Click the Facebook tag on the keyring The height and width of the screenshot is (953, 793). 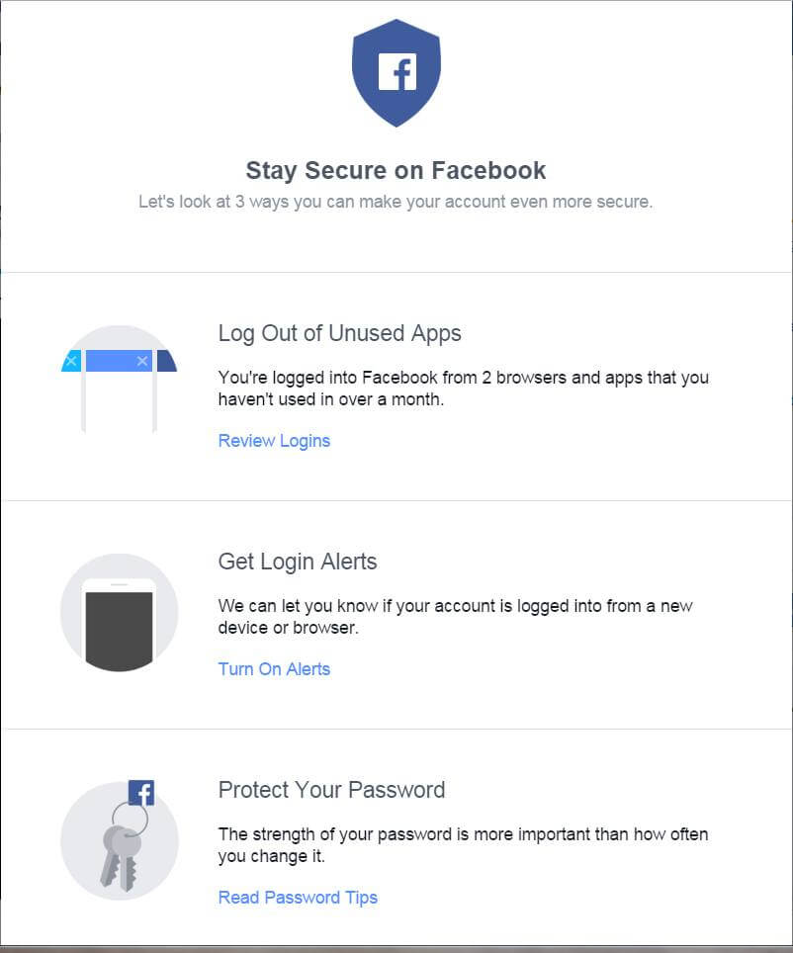click(x=141, y=793)
